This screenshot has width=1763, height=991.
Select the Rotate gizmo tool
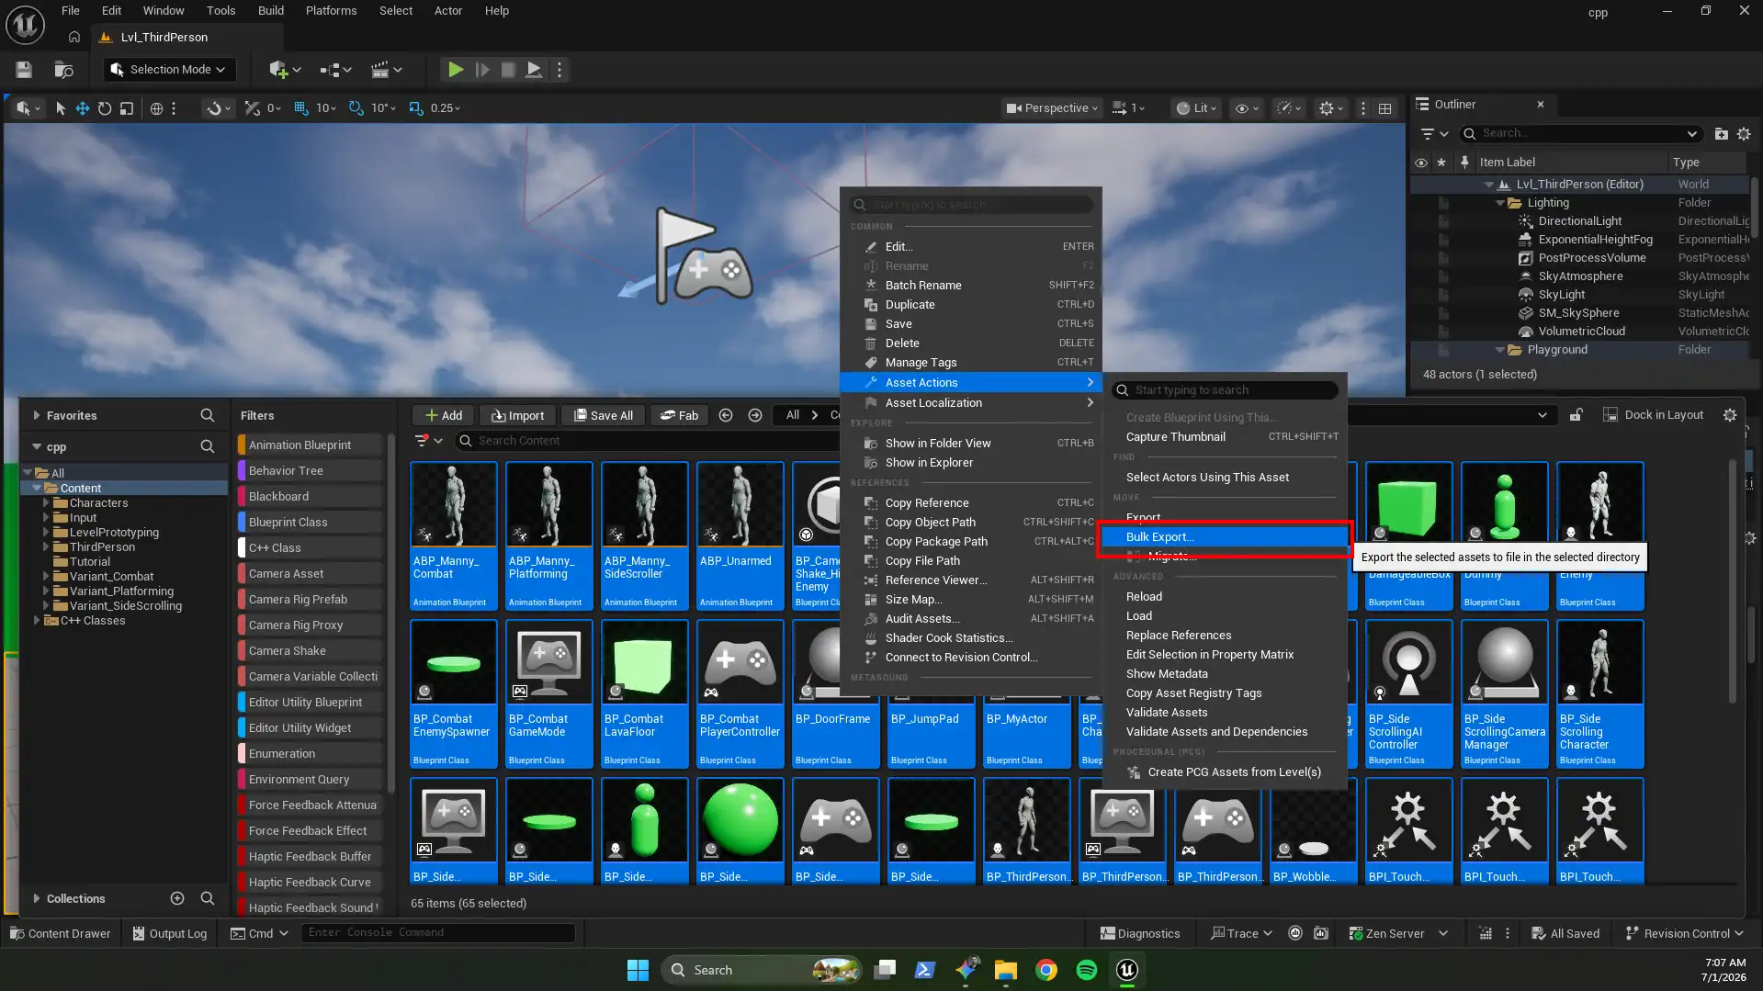point(104,108)
